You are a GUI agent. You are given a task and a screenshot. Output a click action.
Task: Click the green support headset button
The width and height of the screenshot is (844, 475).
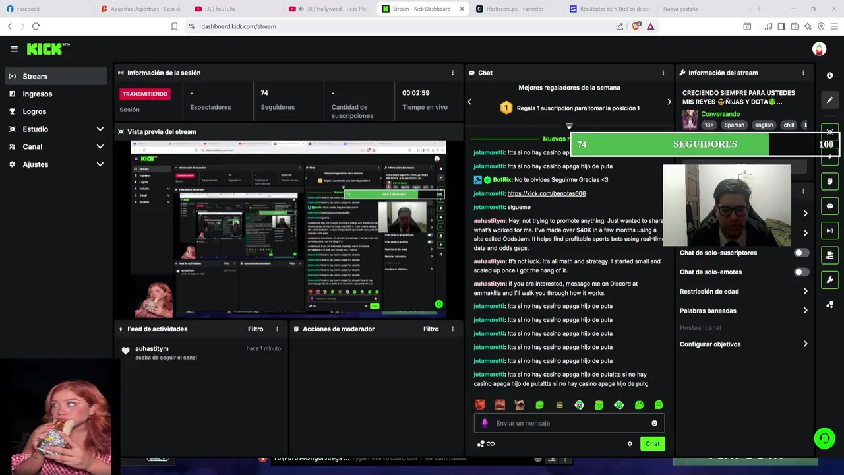(824, 438)
